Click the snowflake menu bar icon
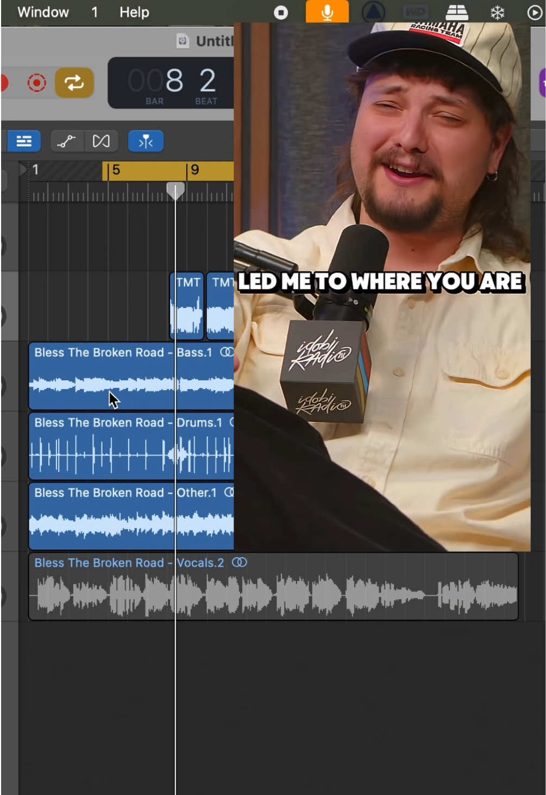 497,13
